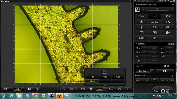Choose counterclockwise 90 in Rotate popup
Viewport: 177px width, 99px height.
pyautogui.click(x=118, y=77)
